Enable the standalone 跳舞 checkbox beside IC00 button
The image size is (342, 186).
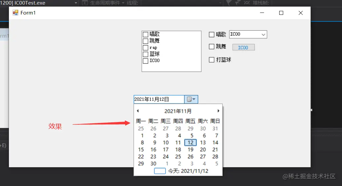(x=211, y=46)
